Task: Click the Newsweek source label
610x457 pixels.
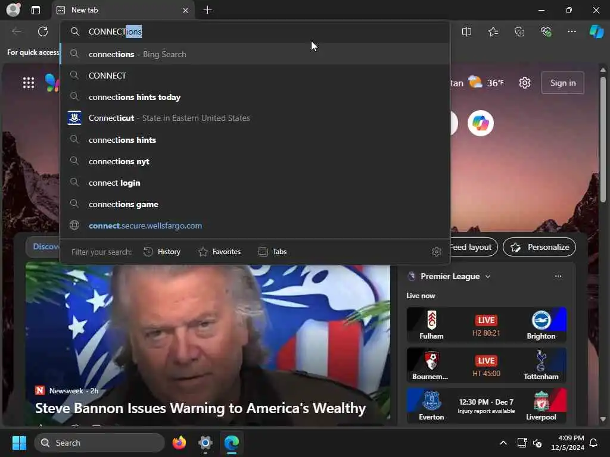Action: coord(66,390)
